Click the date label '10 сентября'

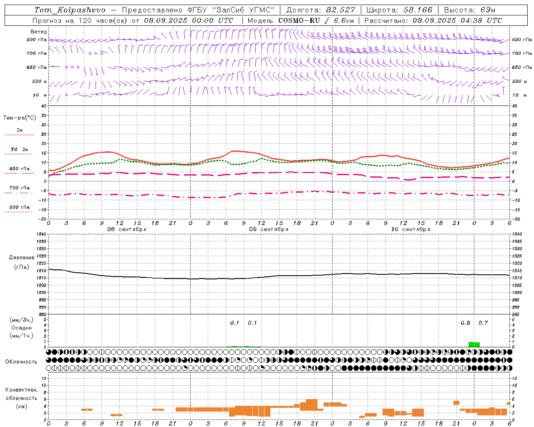point(411,229)
